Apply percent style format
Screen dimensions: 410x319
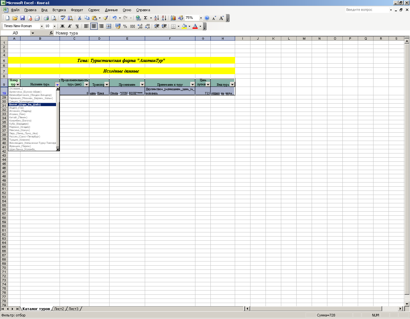125,26
